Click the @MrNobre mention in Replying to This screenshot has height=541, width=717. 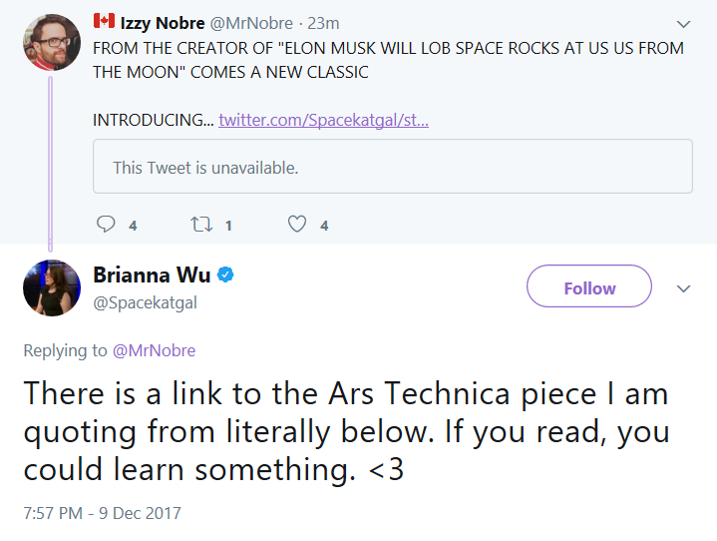(155, 350)
